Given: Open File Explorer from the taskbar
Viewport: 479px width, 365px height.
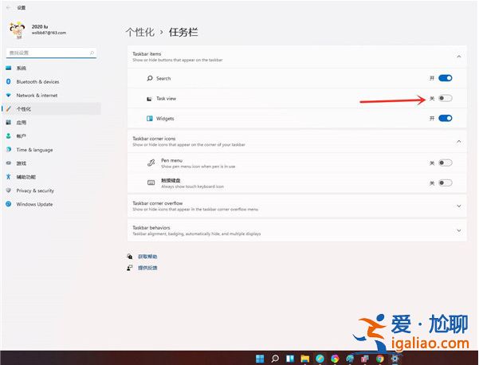Looking at the screenshot, I should [x=305, y=359].
